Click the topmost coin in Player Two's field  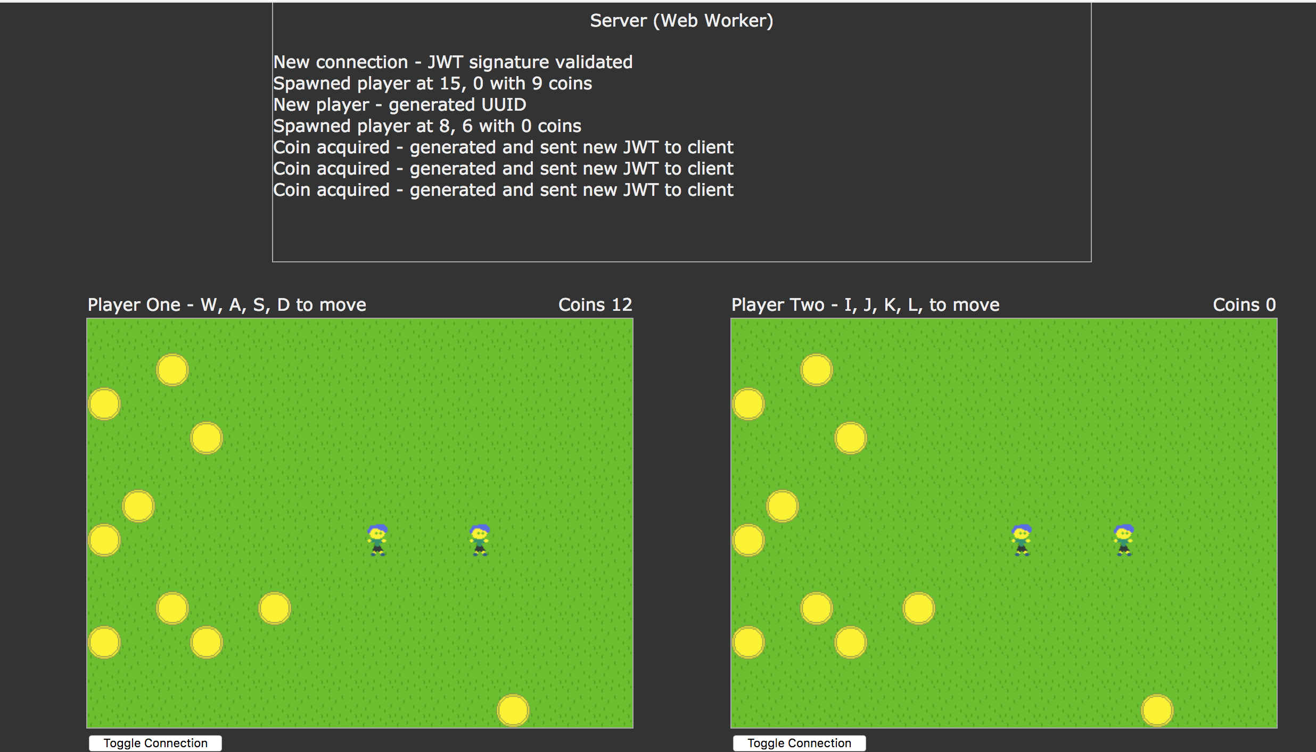(817, 370)
